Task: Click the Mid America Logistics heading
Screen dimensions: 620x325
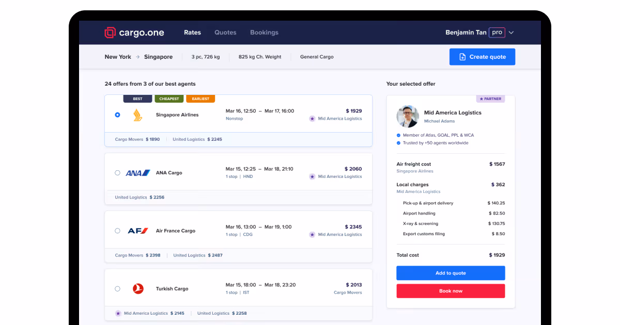Action: 453,112
